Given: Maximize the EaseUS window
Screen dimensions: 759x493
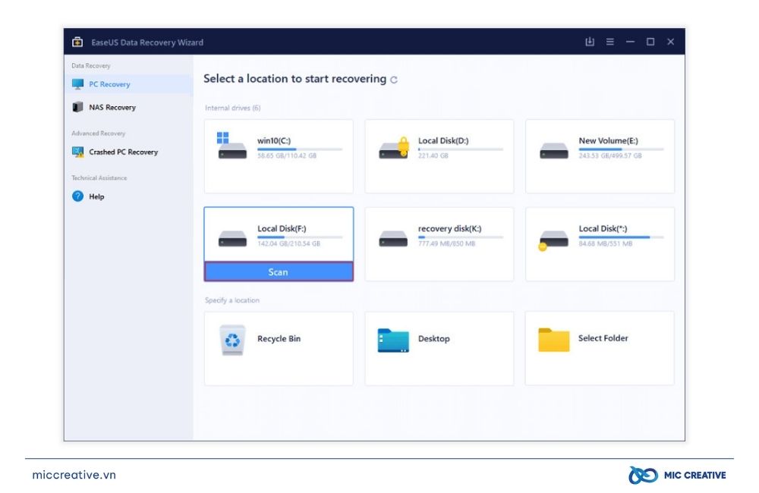Looking at the screenshot, I should click(650, 42).
